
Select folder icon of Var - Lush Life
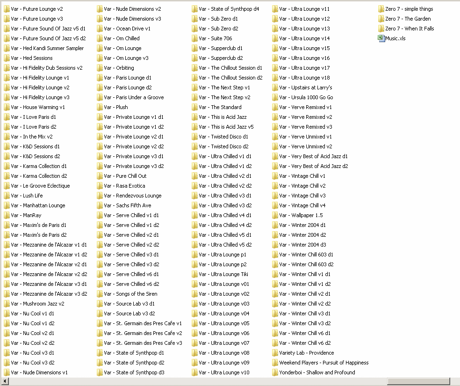7,196
